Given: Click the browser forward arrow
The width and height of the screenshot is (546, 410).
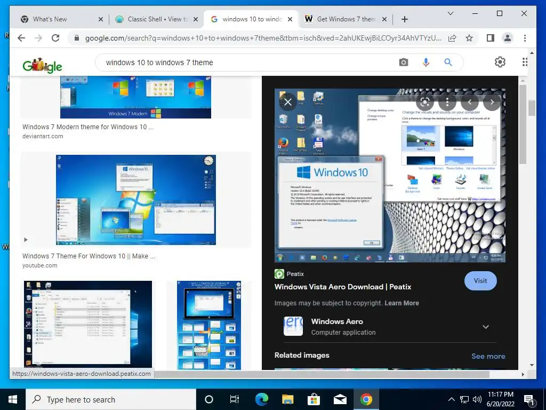Looking at the screenshot, I should point(38,38).
